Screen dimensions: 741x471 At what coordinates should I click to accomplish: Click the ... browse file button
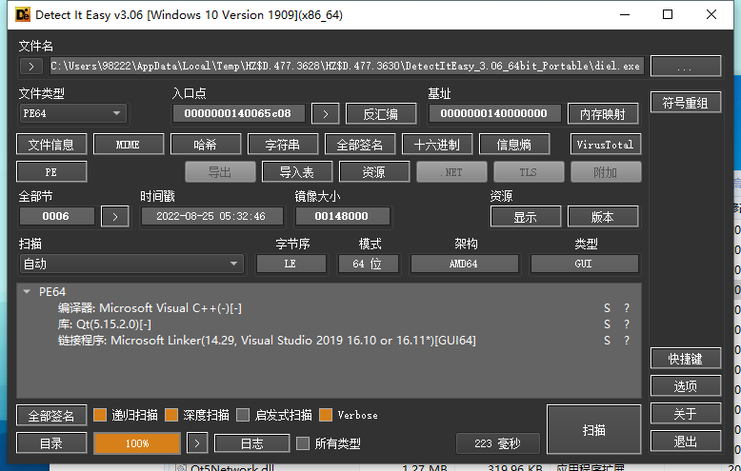(x=686, y=66)
